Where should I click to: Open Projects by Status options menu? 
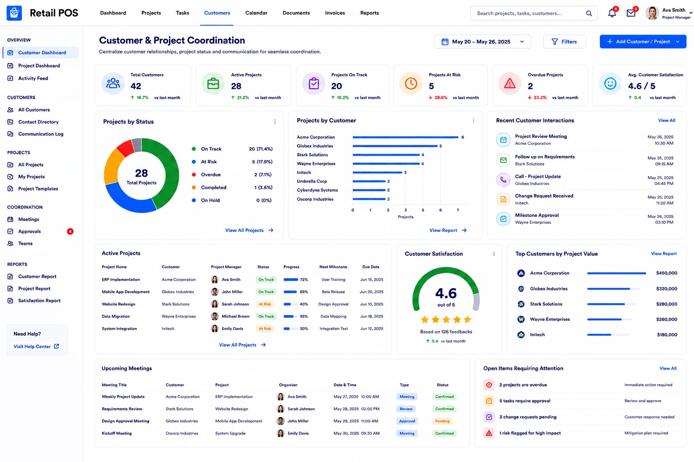[x=275, y=122]
